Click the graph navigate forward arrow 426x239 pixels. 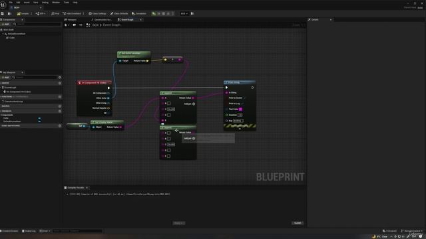(81, 25)
